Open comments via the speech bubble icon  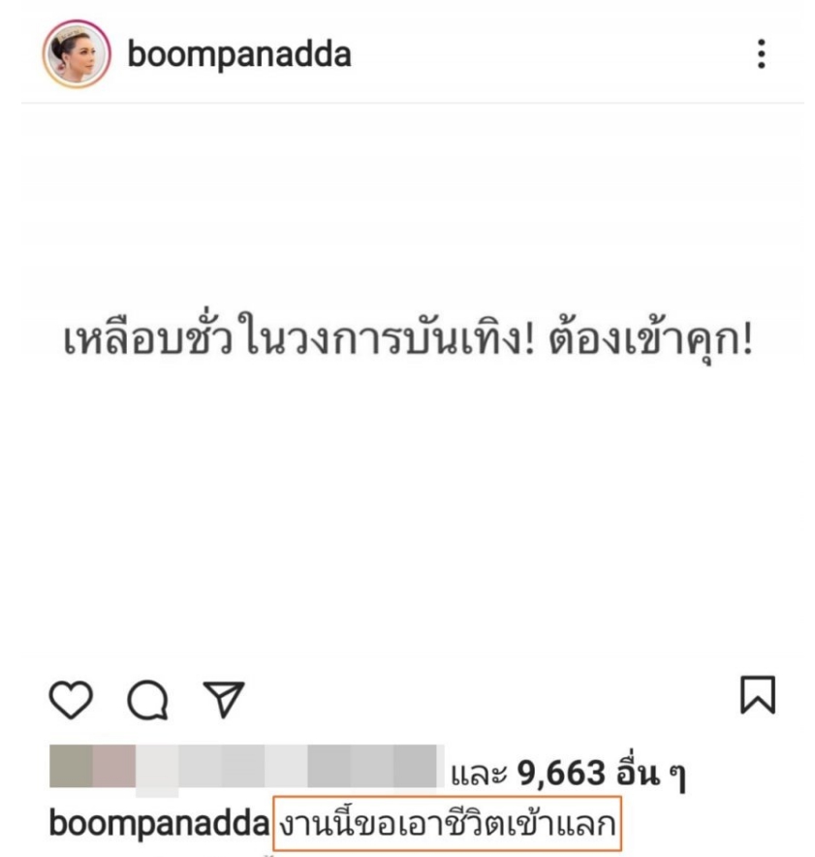click(147, 699)
